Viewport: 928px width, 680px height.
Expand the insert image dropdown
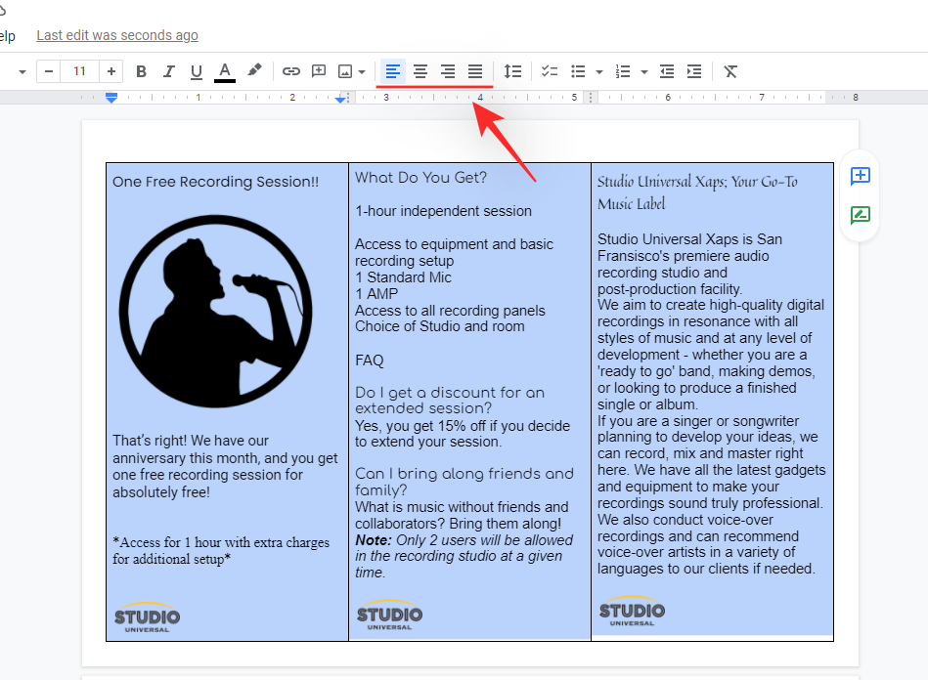pyautogui.click(x=362, y=71)
